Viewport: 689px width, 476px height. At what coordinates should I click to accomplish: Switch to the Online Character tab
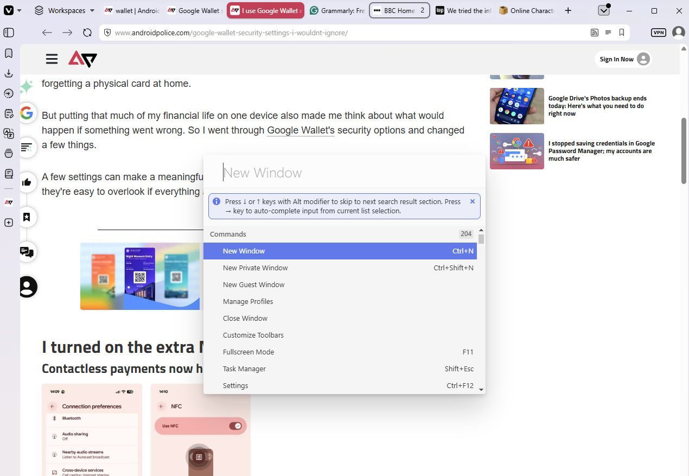pos(526,10)
